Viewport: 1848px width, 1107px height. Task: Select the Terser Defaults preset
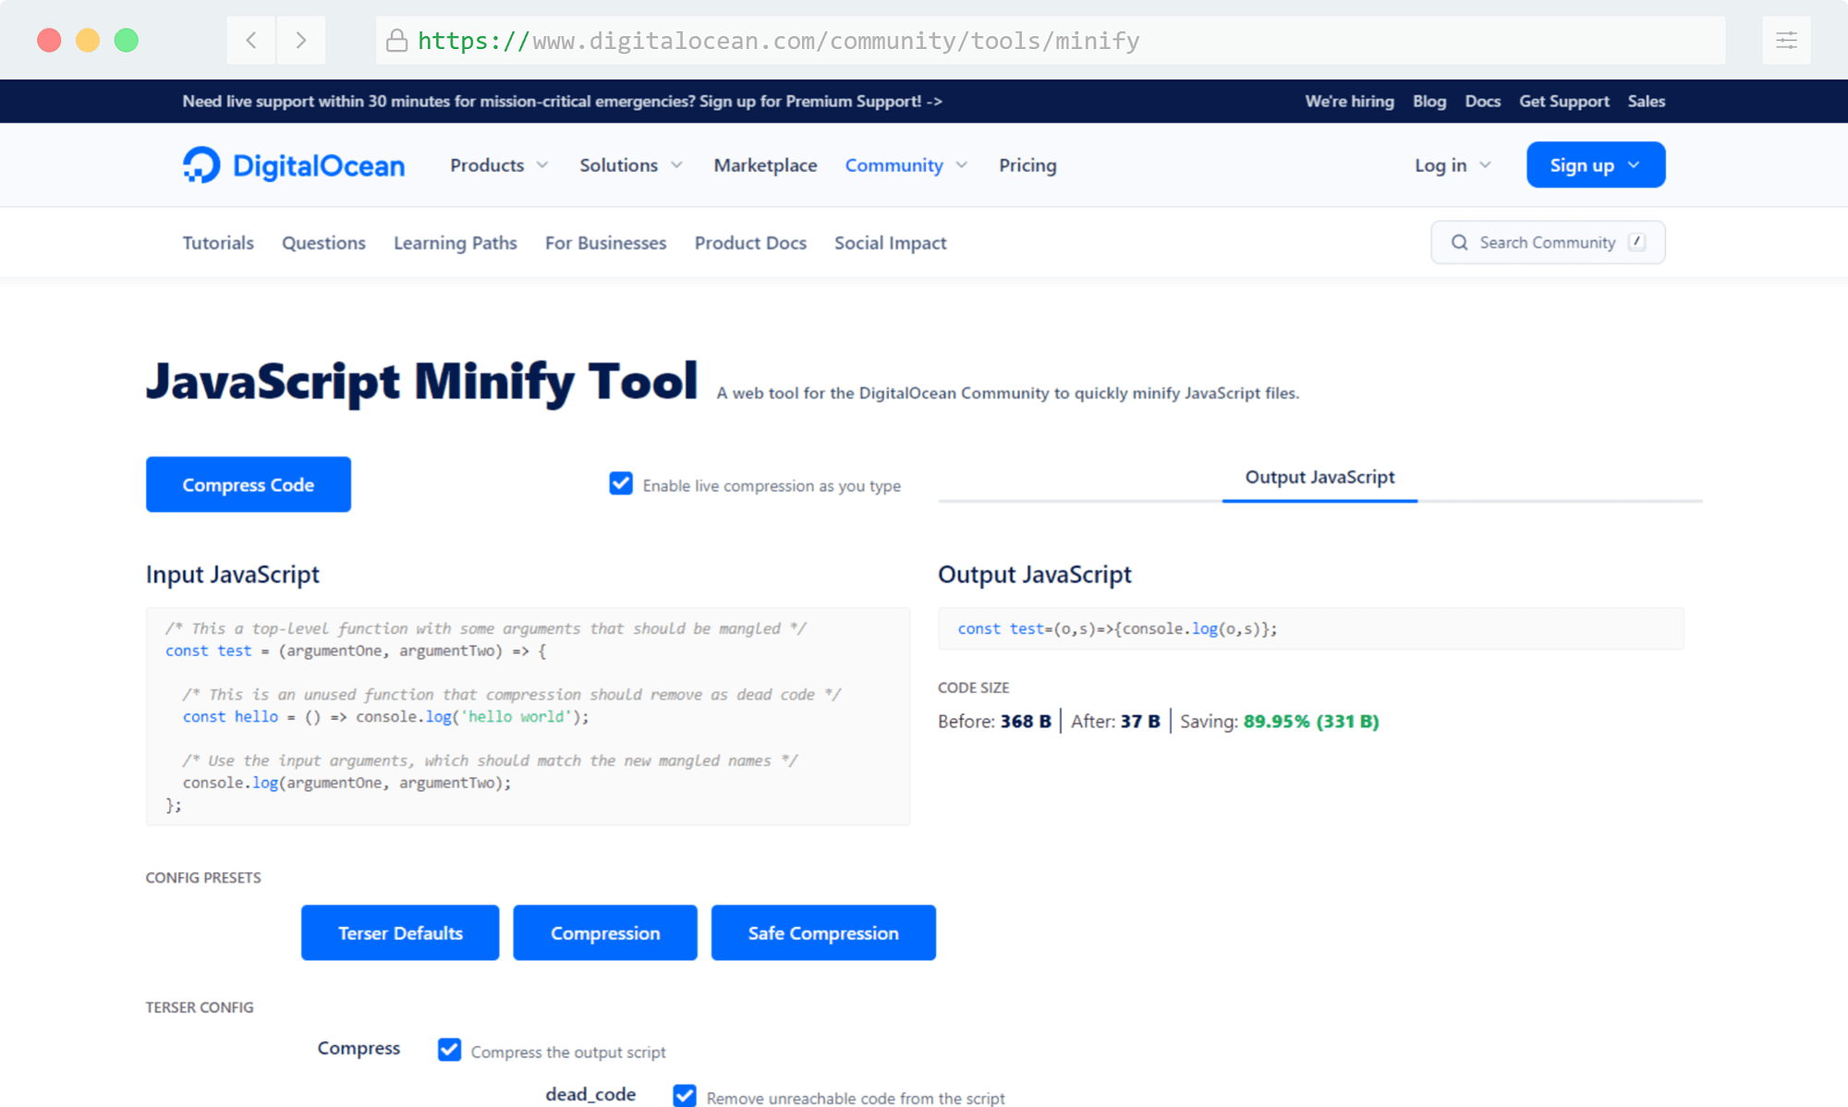point(398,931)
